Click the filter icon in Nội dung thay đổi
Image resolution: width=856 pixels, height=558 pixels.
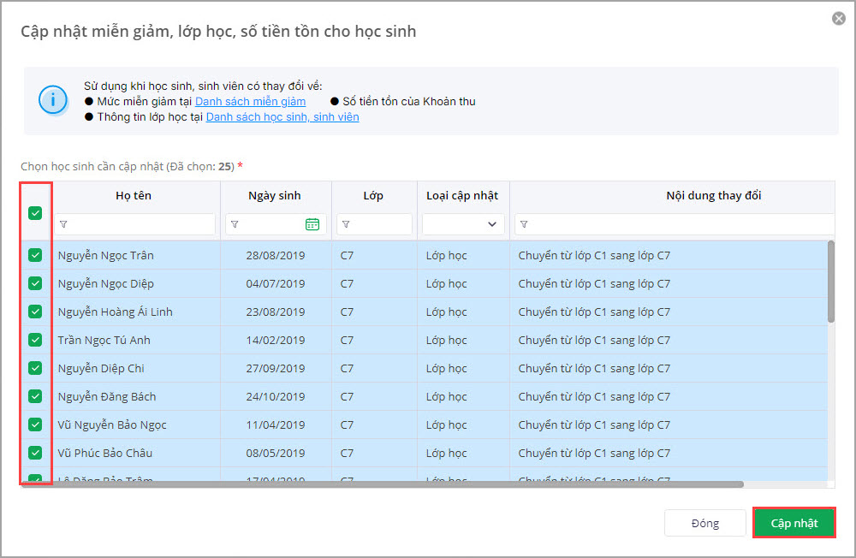point(524,224)
